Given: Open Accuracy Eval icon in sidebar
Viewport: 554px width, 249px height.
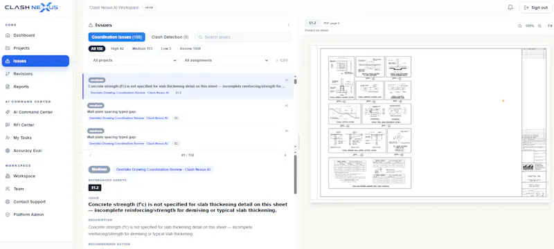Looking at the screenshot, I should [8, 151].
